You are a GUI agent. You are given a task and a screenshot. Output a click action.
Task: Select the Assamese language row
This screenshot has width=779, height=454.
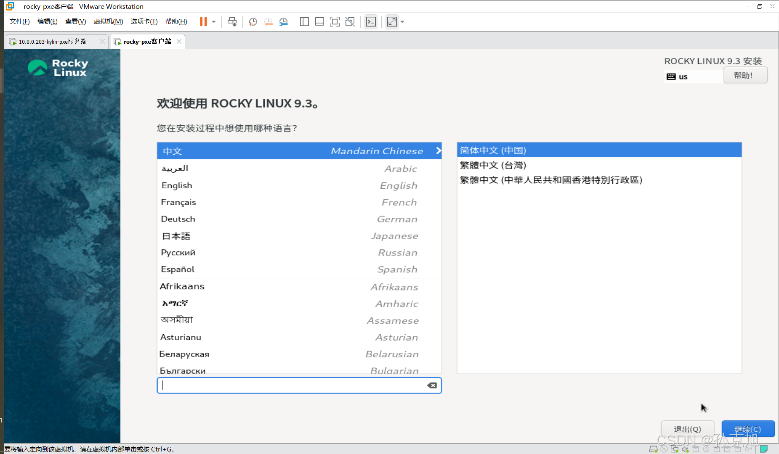click(x=299, y=320)
